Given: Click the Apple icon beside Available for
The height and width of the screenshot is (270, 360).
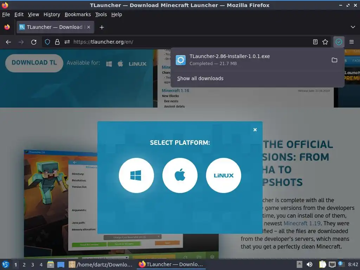Looking at the screenshot, I should click(x=120, y=64).
